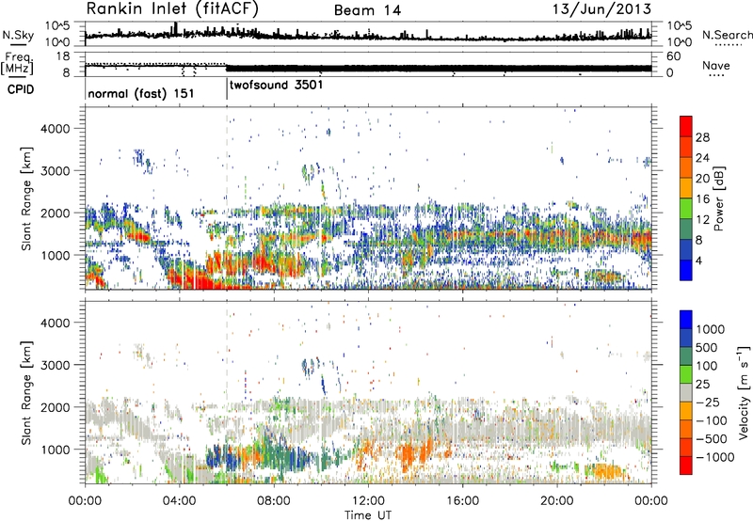Viewport: 753px width, 521px height.
Task: Click the 4000 tick of the power panel
Action: (x=55, y=129)
